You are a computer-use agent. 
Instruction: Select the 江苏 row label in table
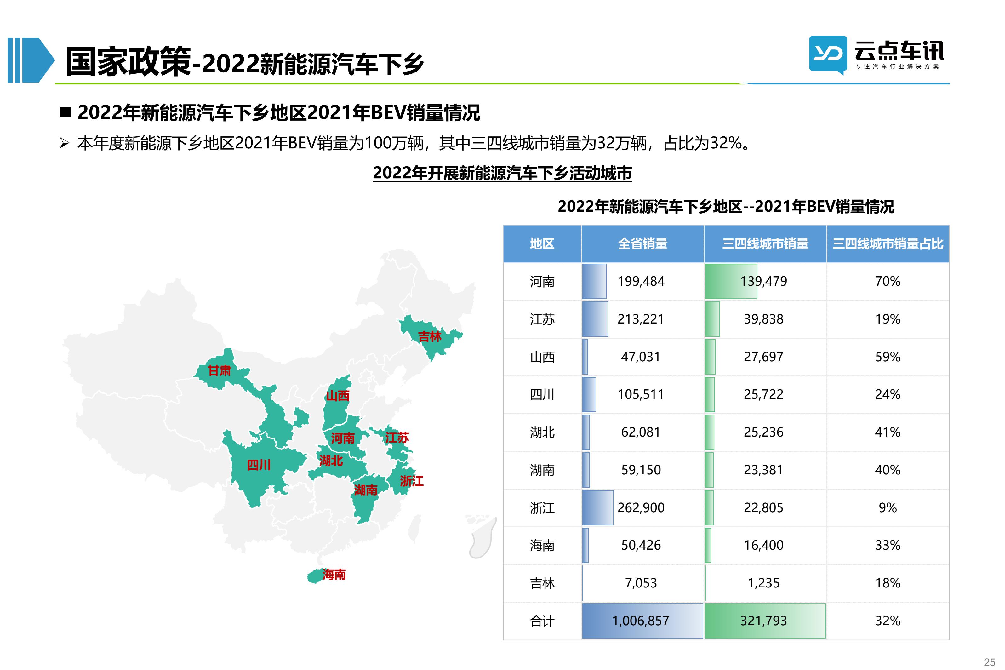[542, 319]
